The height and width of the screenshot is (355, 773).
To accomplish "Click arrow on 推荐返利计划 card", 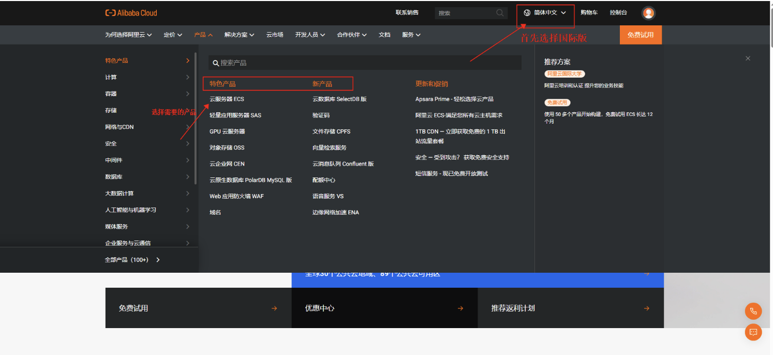I will pos(647,308).
